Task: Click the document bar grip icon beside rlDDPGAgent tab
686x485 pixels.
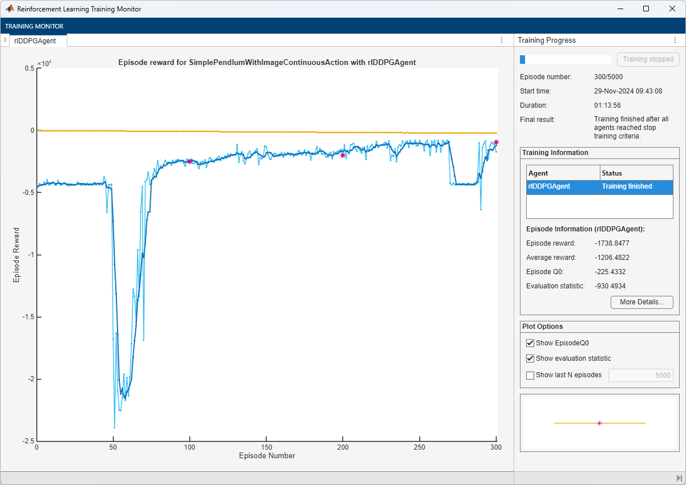Action: click(x=6, y=40)
